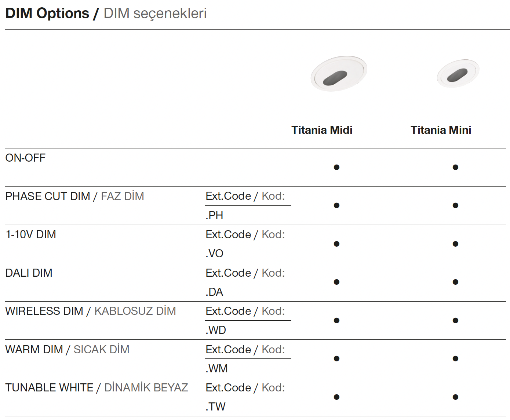Click the ON-OFF dot for Titania Mini
Image resolution: width=510 pixels, height=420 pixels.
(455, 167)
